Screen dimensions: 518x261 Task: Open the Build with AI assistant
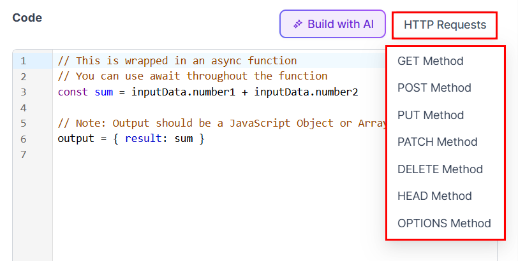click(x=332, y=24)
